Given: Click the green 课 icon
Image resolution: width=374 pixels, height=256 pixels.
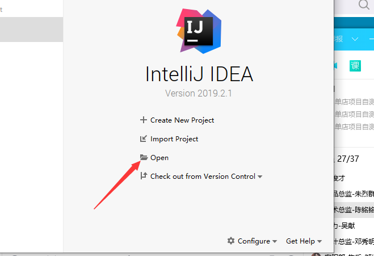Looking at the screenshot, I should click(355, 65).
